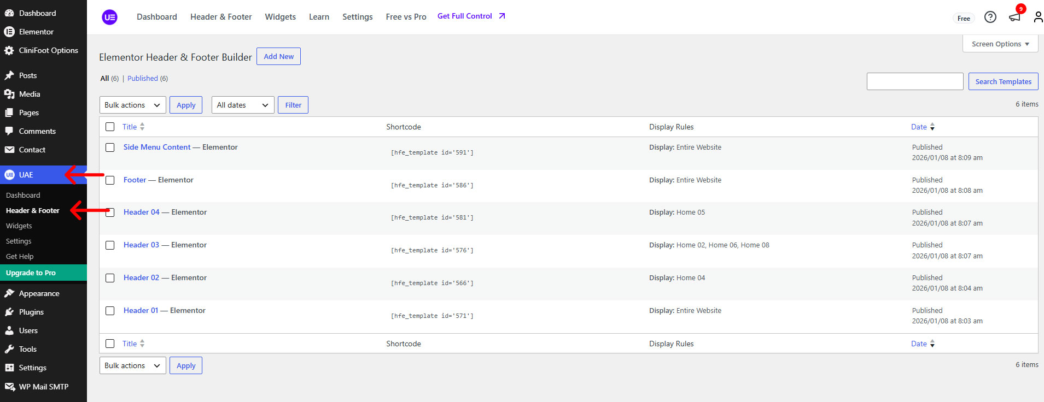Click the Appearance paintbrush icon

point(9,293)
